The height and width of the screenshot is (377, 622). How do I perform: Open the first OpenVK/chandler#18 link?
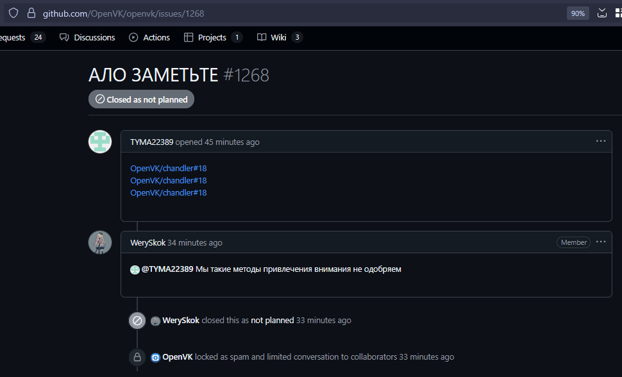click(169, 168)
